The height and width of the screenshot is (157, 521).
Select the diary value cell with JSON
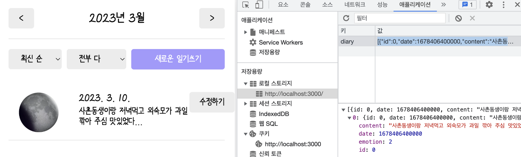click(x=448, y=41)
